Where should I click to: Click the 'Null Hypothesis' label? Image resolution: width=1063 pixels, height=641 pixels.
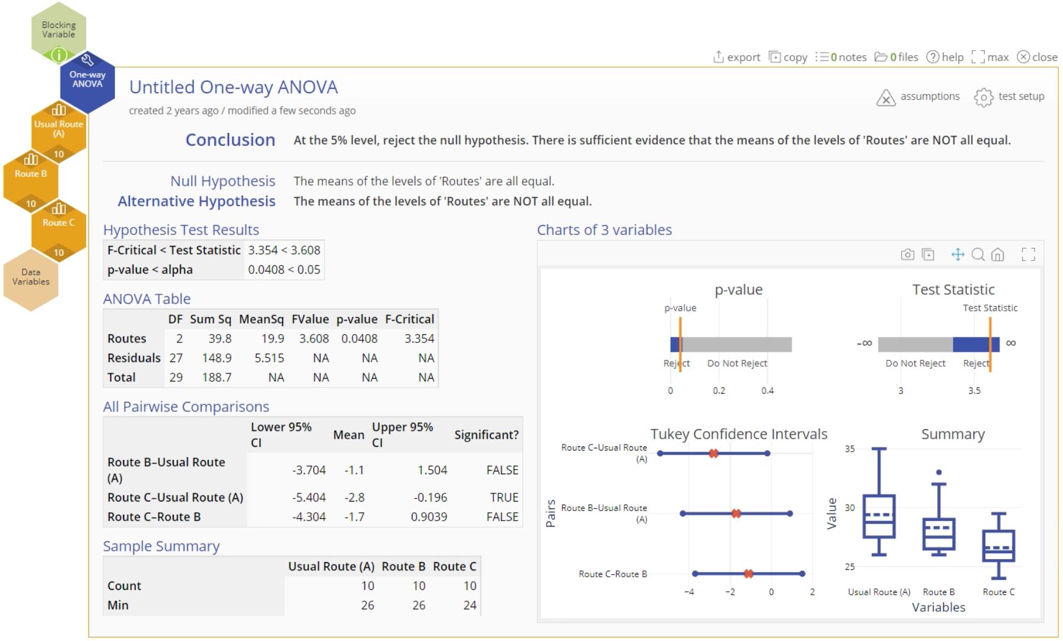223,181
